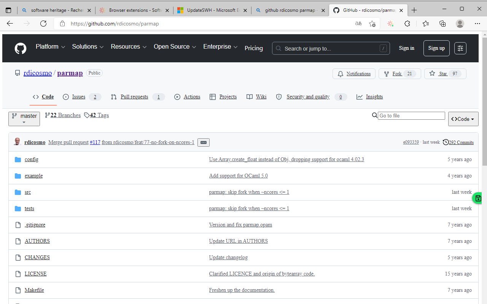The image size is (487, 304).
Task: Fork the parmap repository
Action: [x=400, y=74]
